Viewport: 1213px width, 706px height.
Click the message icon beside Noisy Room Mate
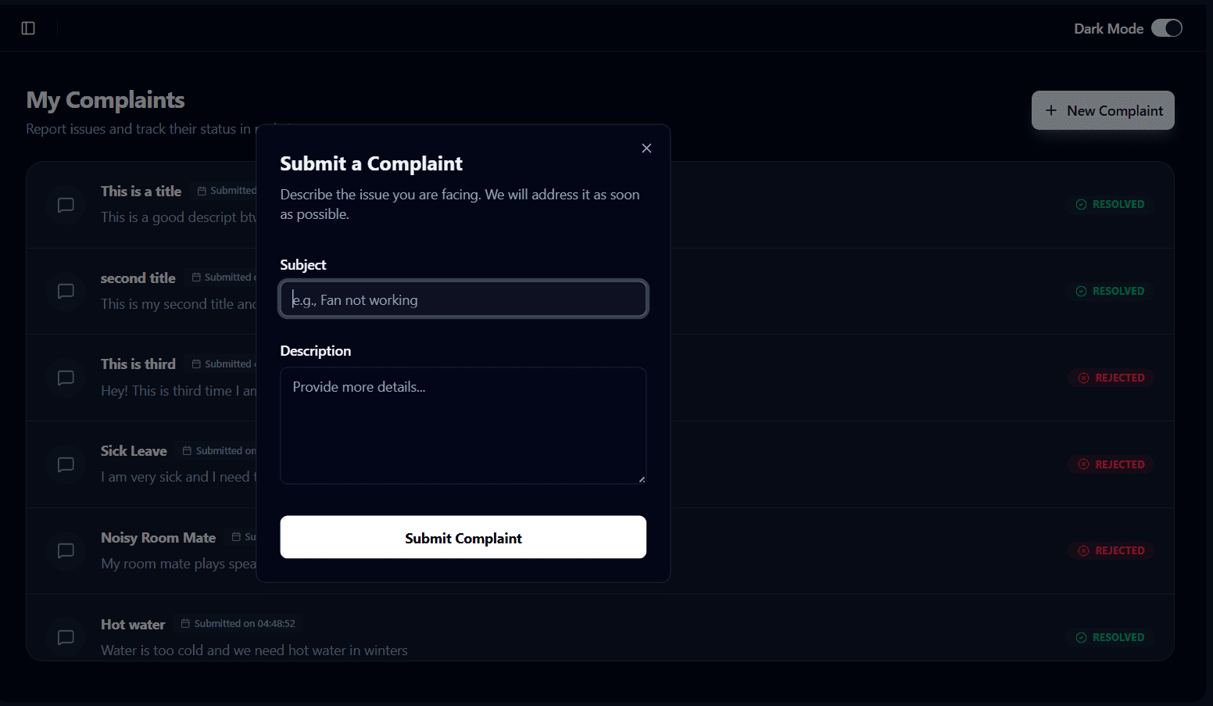pyautogui.click(x=66, y=550)
